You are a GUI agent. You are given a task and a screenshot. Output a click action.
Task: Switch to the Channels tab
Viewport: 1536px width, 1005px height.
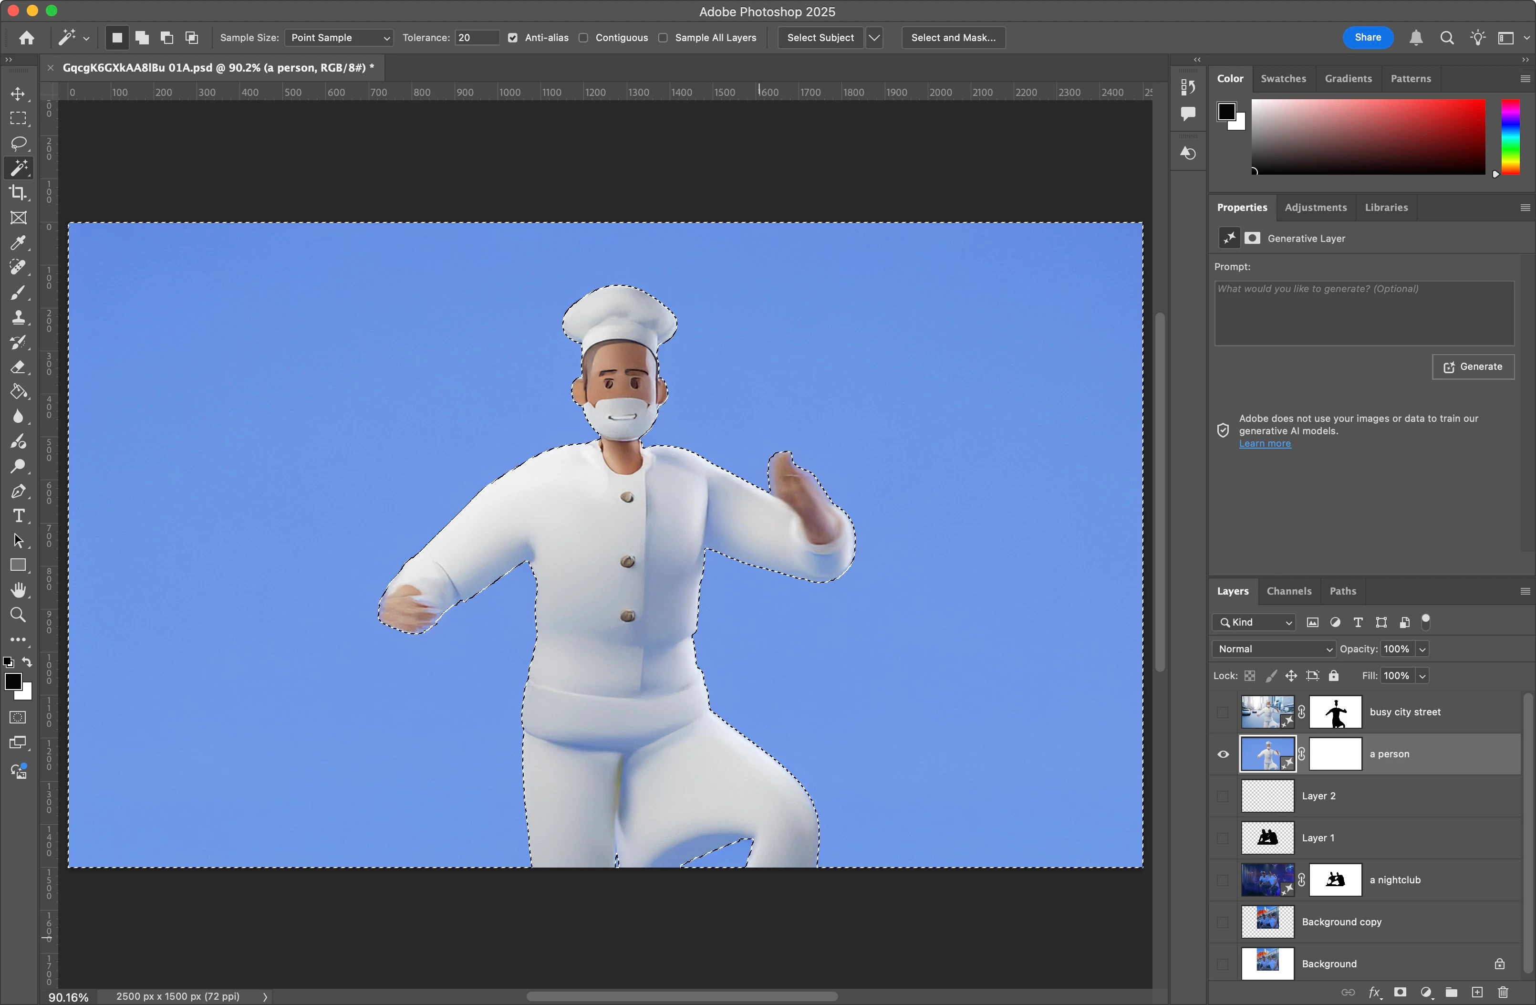(x=1288, y=591)
